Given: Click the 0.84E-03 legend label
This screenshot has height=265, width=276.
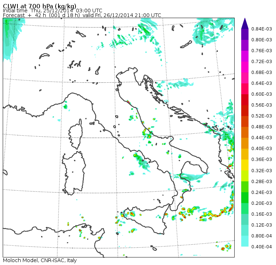Looking at the screenshot, I should 261,29.
